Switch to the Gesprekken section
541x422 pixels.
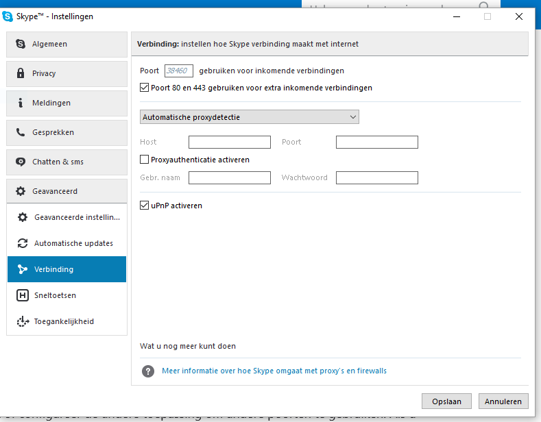click(x=67, y=133)
